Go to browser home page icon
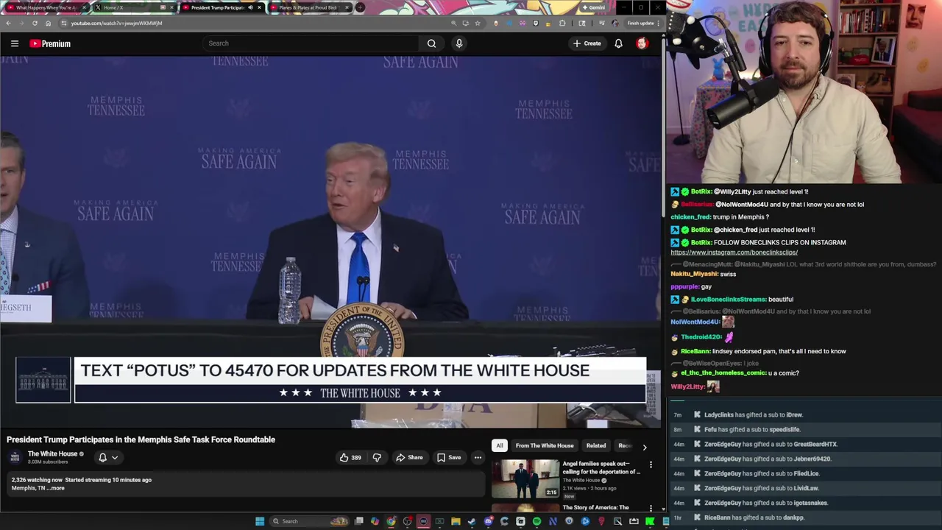The width and height of the screenshot is (942, 530). 48,23
